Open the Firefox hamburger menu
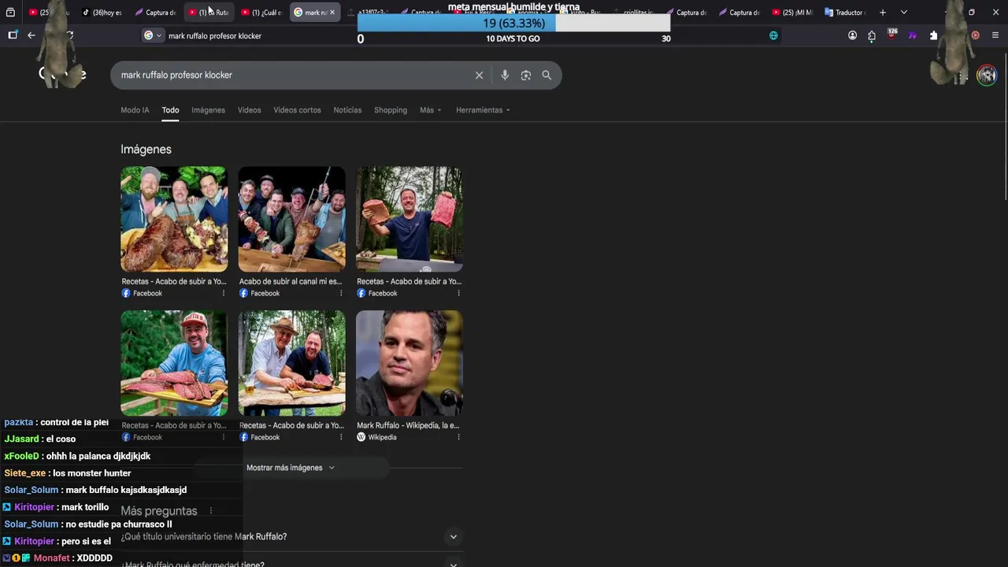 coord(995,35)
